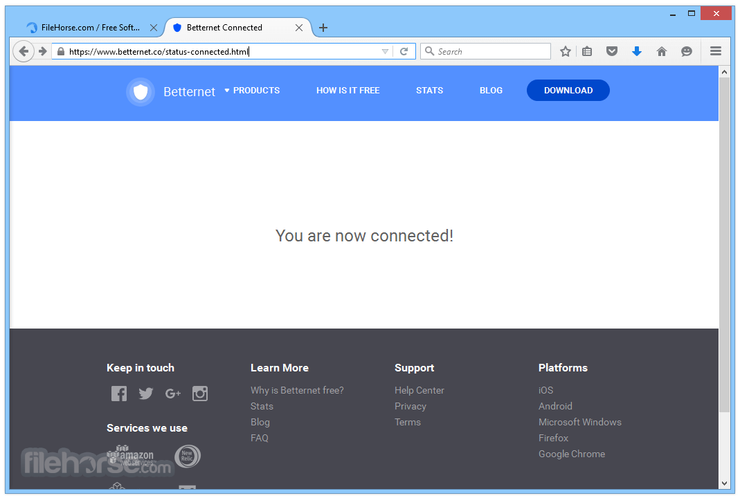Image resolution: width=740 pixels, height=498 pixels.
Task: Open the Hello chat smiley icon
Action: [687, 51]
